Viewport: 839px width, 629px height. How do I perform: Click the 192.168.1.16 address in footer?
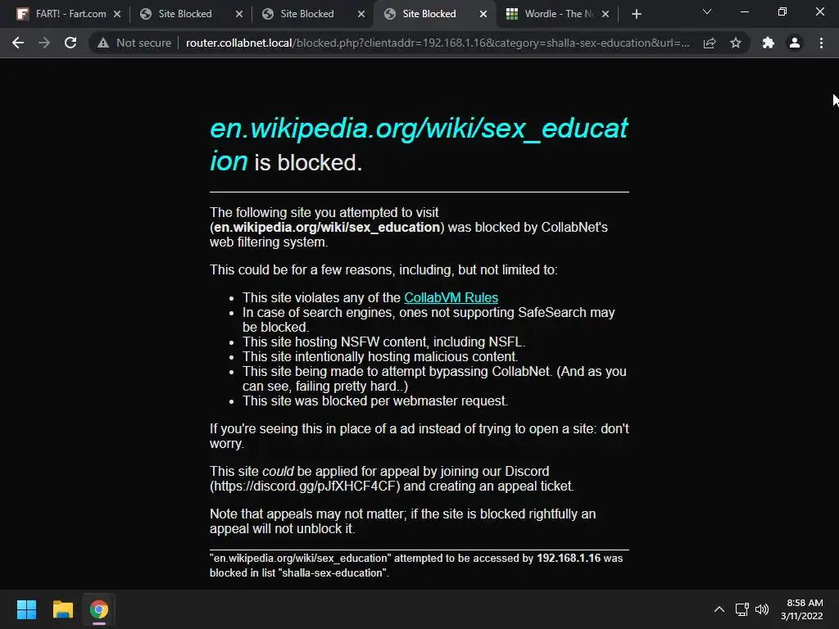click(x=569, y=558)
